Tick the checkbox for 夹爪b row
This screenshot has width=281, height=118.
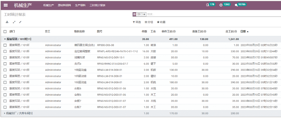tap(5, 63)
